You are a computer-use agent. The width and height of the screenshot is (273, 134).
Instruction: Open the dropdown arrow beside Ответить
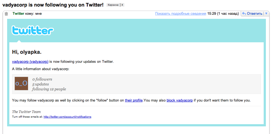click(x=266, y=14)
